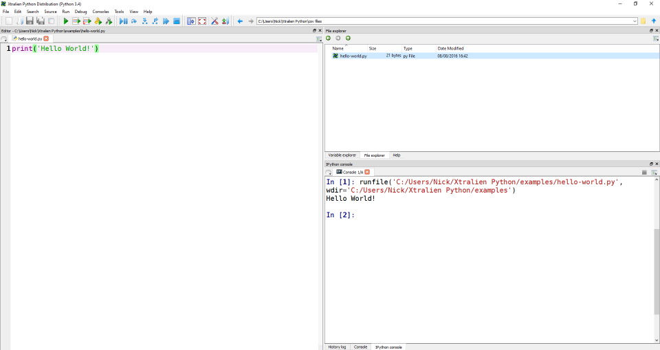This screenshot has width=660, height=350.
Task: Switch to the Variable explorer tab
Action: click(x=342, y=155)
